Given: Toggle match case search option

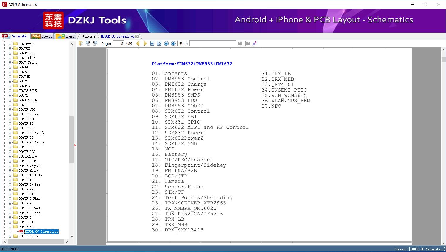Looking at the screenshot, I should pyautogui.click(x=255, y=43).
